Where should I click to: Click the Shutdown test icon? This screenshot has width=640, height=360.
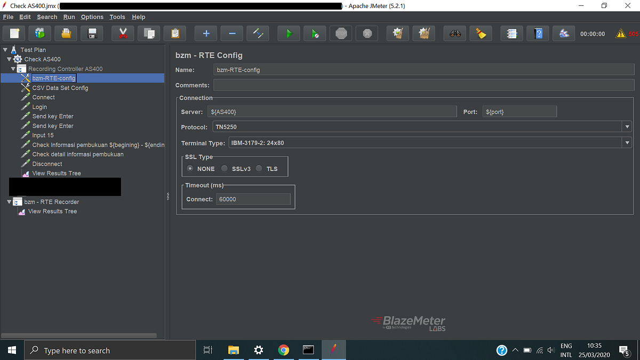point(367,34)
